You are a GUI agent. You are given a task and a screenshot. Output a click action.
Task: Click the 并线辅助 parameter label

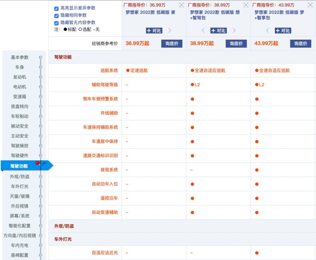[x=109, y=113]
